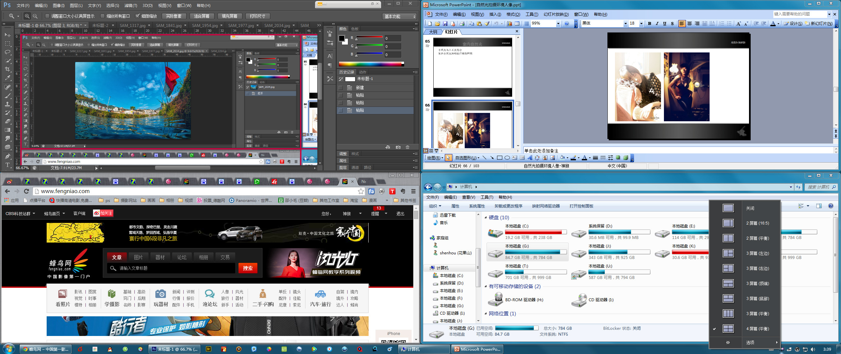Select the Crop tool in Photoshop
The image size is (841, 354).
[7, 69]
